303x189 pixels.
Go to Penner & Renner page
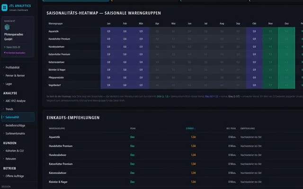pyautogui.click(x=15, y=76)
